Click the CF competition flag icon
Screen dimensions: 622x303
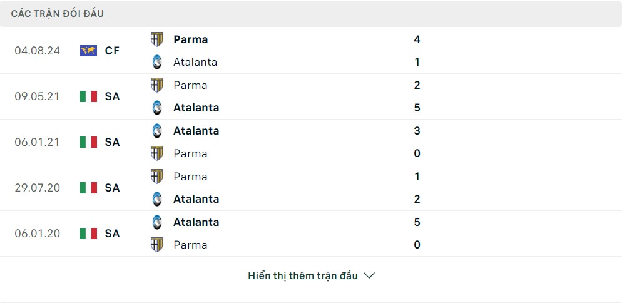click(88, 51)
